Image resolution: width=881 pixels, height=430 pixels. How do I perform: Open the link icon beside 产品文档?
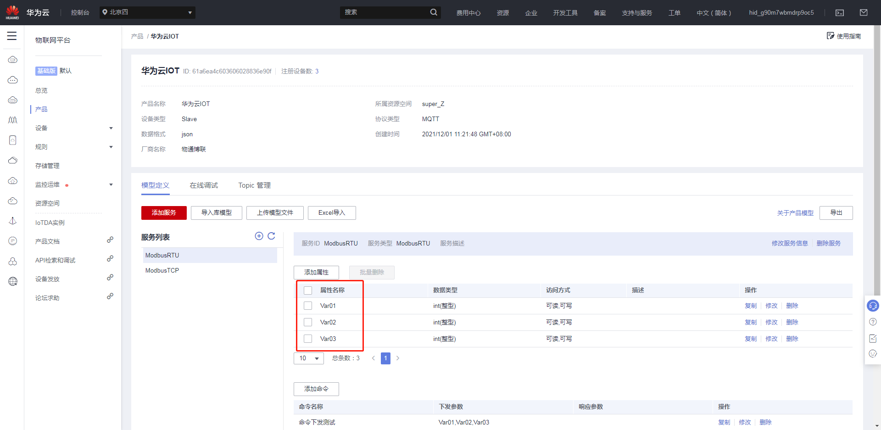click(110, 240)
